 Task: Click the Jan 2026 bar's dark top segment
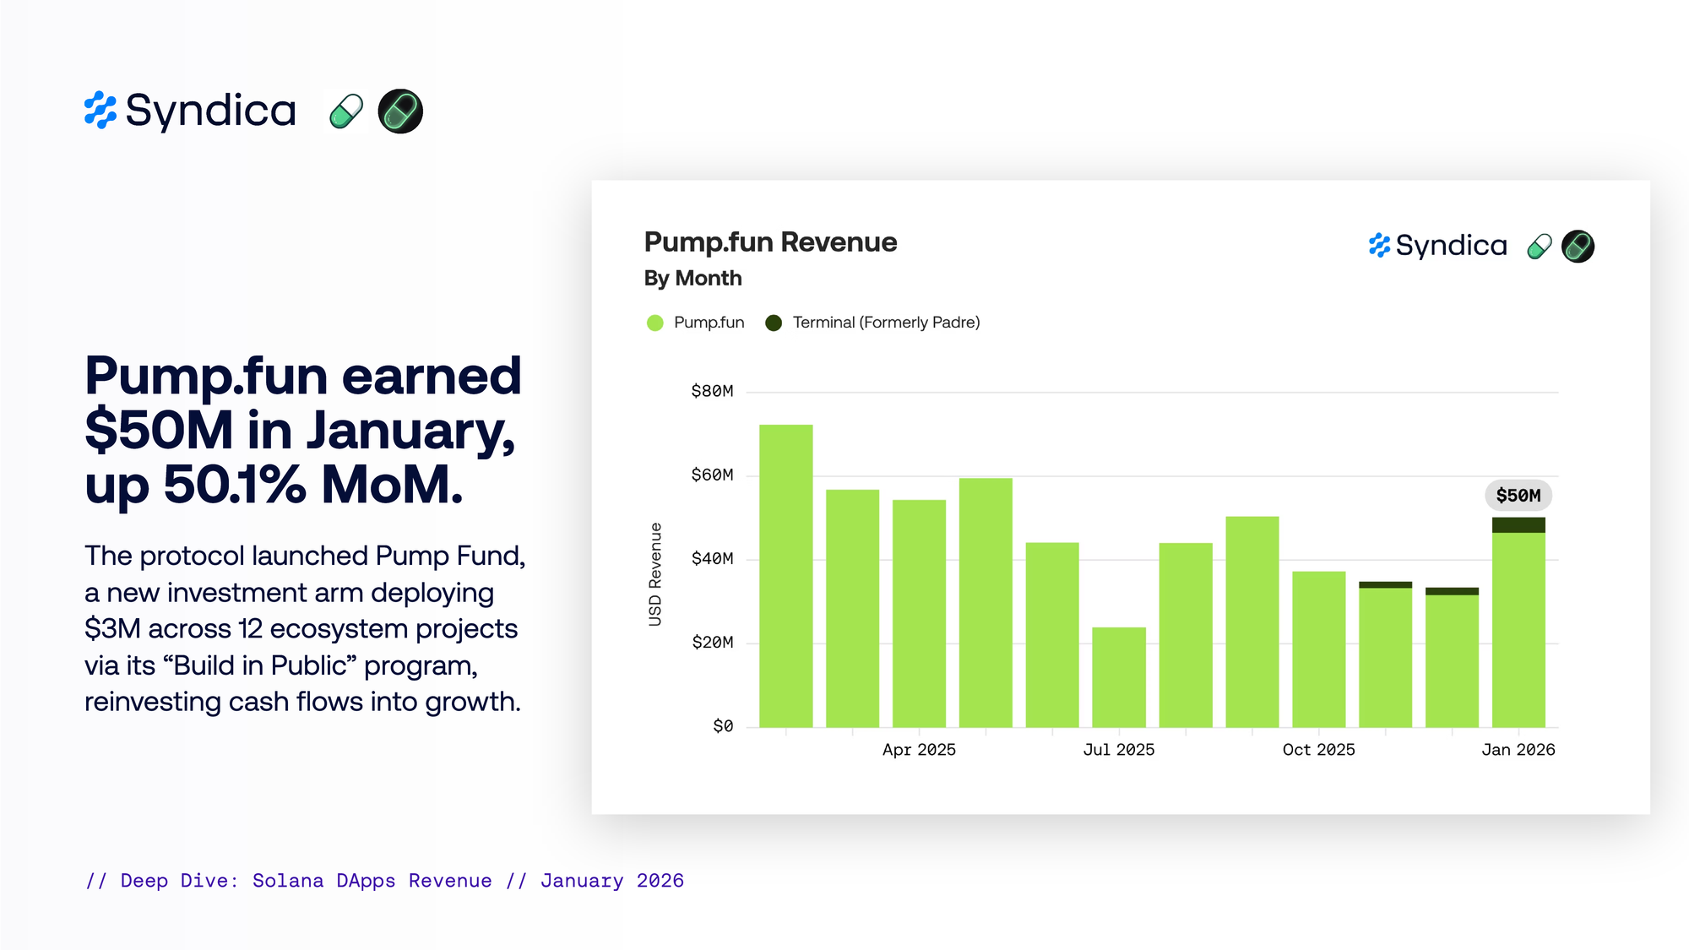click(1518, 525)
